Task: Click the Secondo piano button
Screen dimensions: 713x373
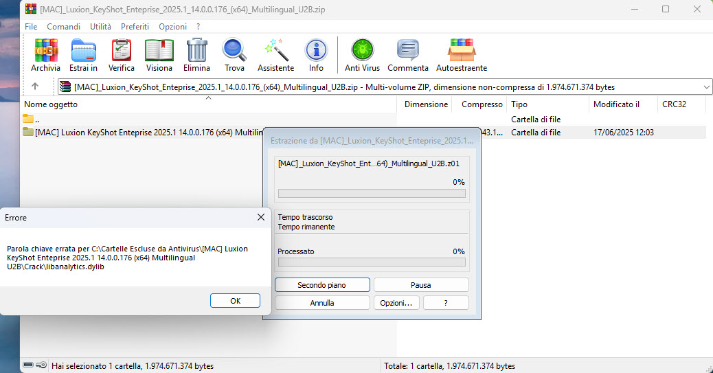Action: [x=322, y=285]
